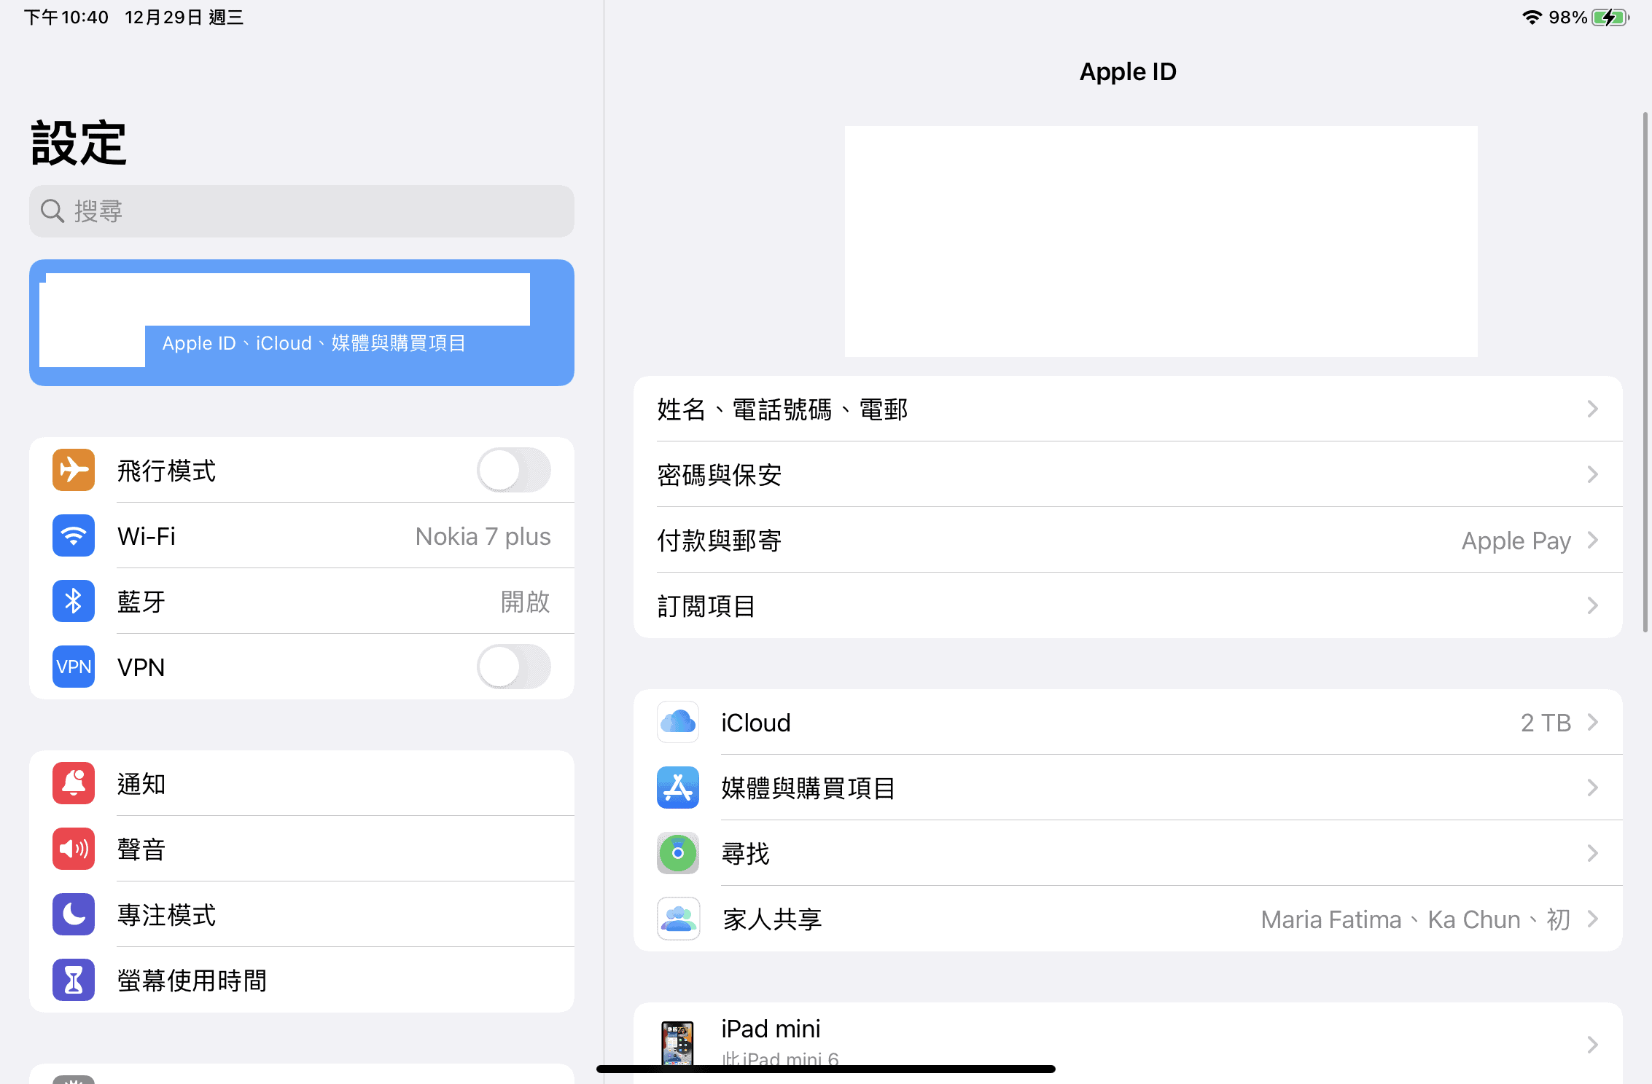Tap the Nokia 7 plus network name
Image resolution: width=1652 pixels, height=1084 pixels.
483,536
